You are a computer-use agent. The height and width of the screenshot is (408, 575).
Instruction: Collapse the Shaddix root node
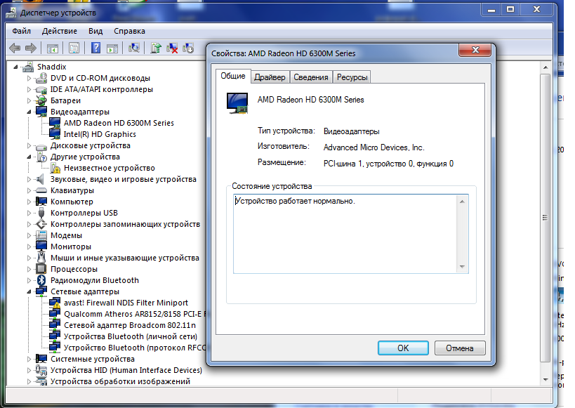point(15,67)
